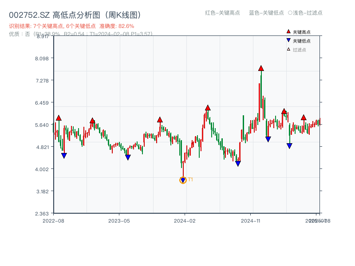Click the grey 优质：否 line
Image resolution: width=355 pixels, height=266 pixels.
81,34
